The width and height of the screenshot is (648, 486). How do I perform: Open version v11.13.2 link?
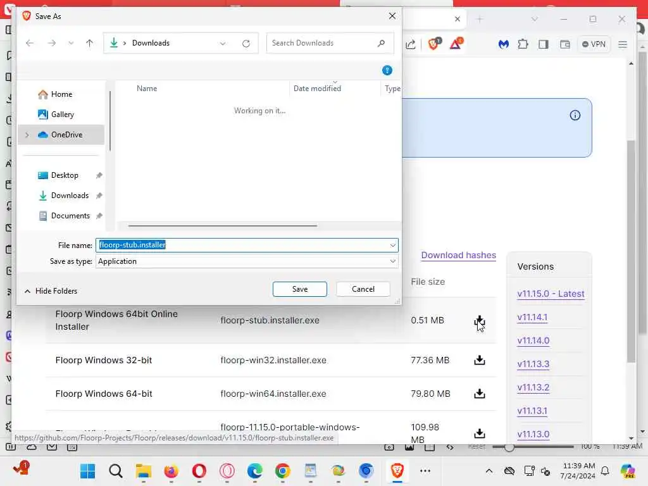(533, 388)
